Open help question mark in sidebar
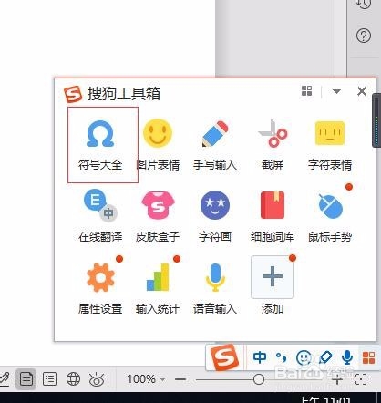Image resolution: width=381 pixels, height=403 pixels. tap(364, 36)
